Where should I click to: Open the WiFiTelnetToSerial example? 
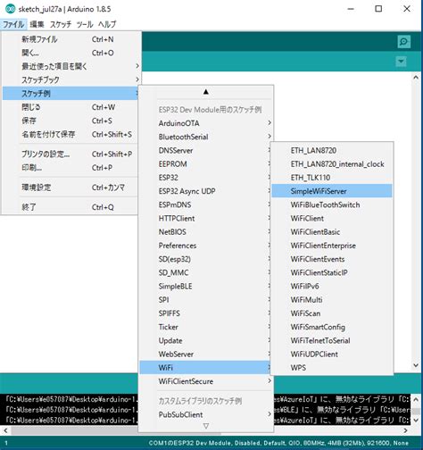click(x=332, y=341)
